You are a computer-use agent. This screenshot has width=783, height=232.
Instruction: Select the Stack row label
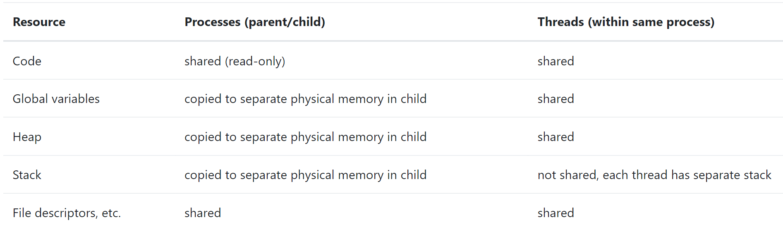click(27, 175)
